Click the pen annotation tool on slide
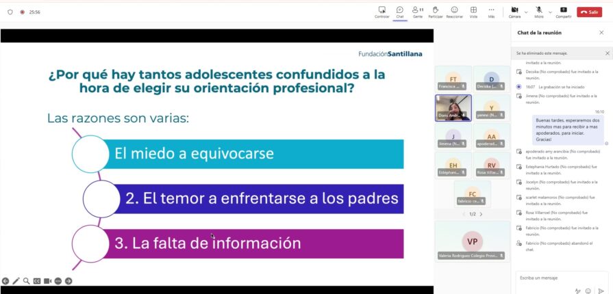This screenshot has height=294, width=613. click(16, 281)
